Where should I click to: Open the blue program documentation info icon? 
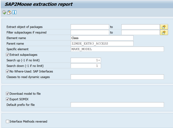click(x=14, y=12)
